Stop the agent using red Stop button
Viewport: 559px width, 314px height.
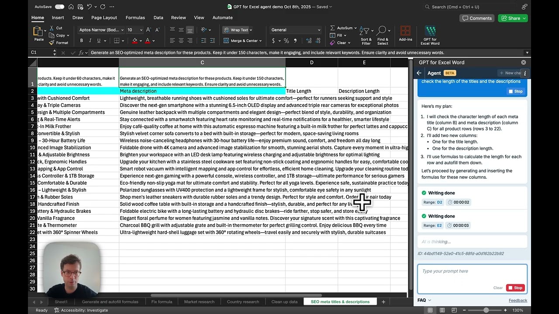pos(516,287)
